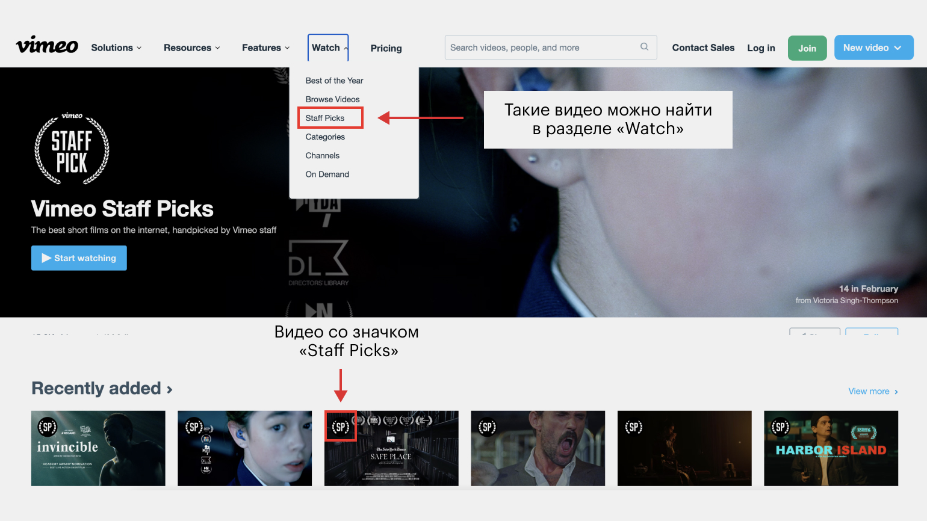Open the Safe Place video thumbnail

point(391,448)
